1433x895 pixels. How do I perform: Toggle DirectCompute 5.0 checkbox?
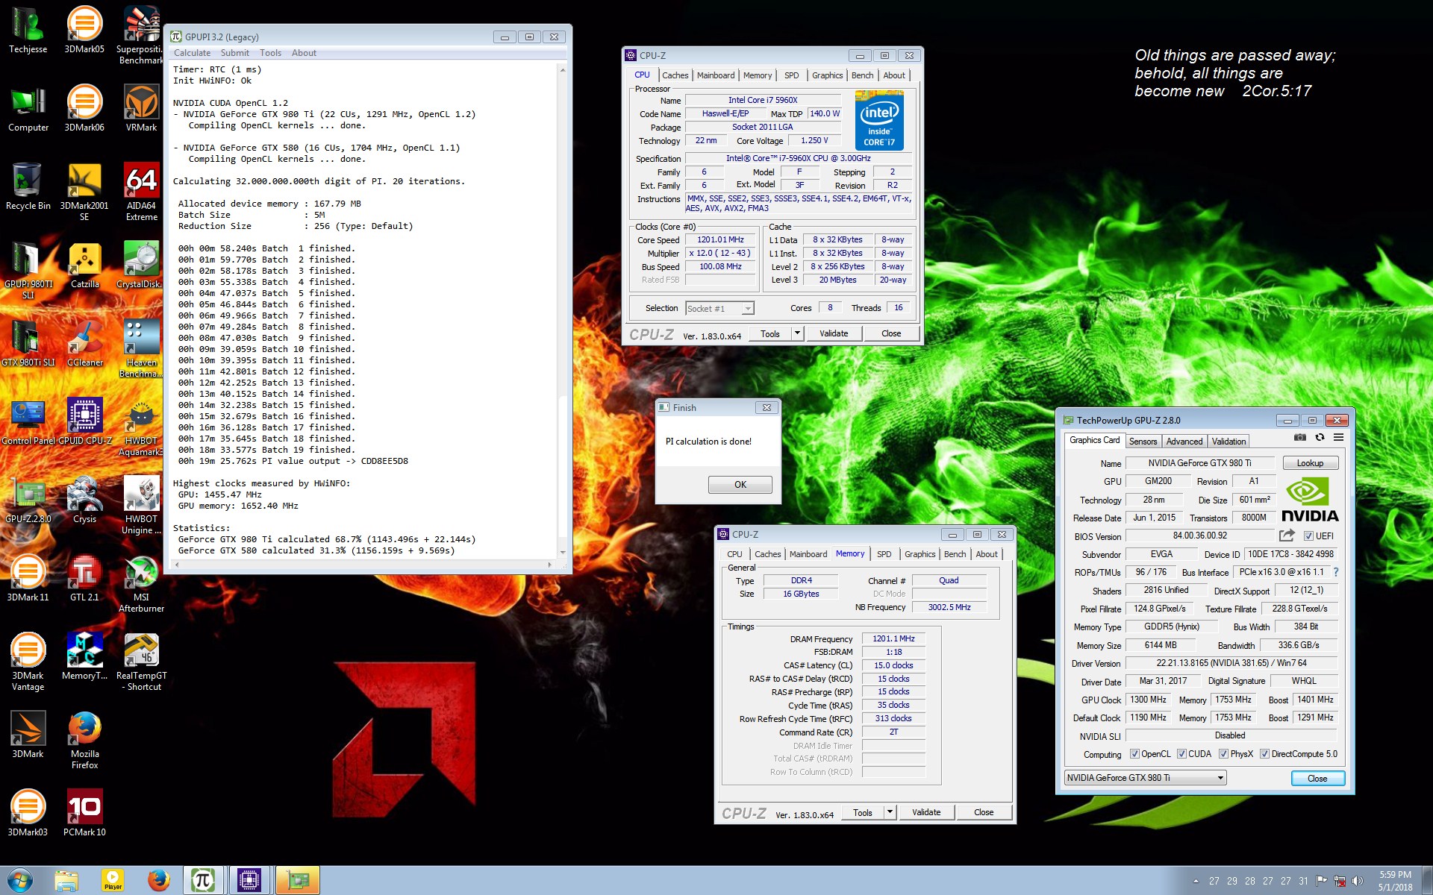click(1264, 754)
